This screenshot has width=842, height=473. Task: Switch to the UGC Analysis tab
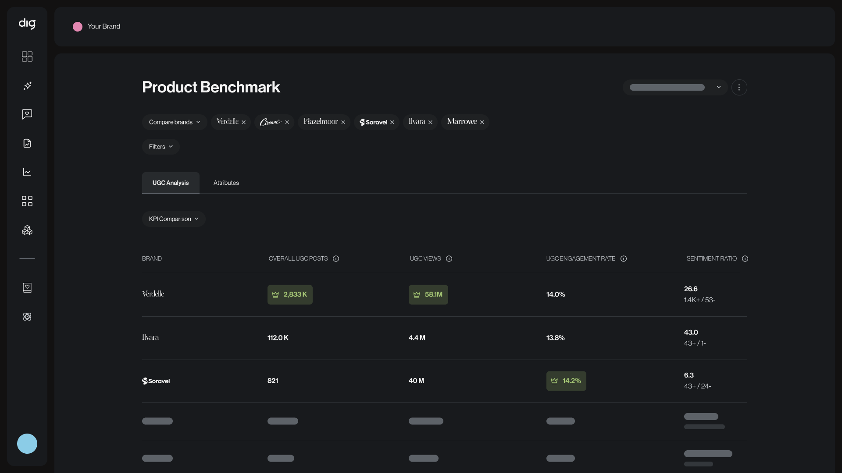(171, 183)
